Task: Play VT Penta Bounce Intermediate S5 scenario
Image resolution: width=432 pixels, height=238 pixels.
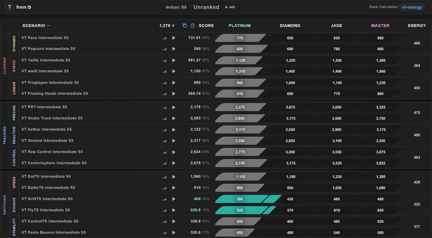Action: (174, 233)
